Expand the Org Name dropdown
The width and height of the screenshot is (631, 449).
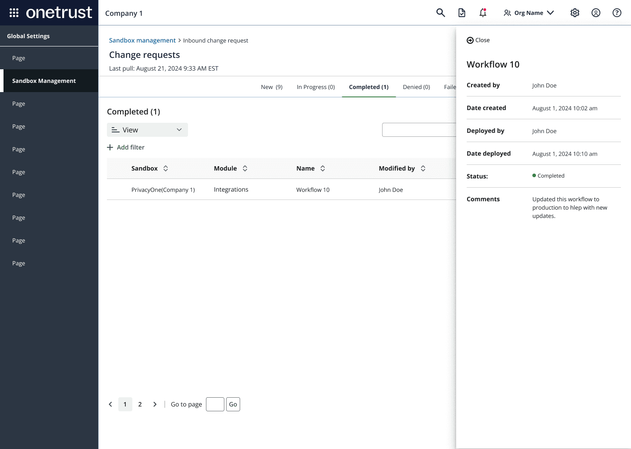tap(529, 13)
